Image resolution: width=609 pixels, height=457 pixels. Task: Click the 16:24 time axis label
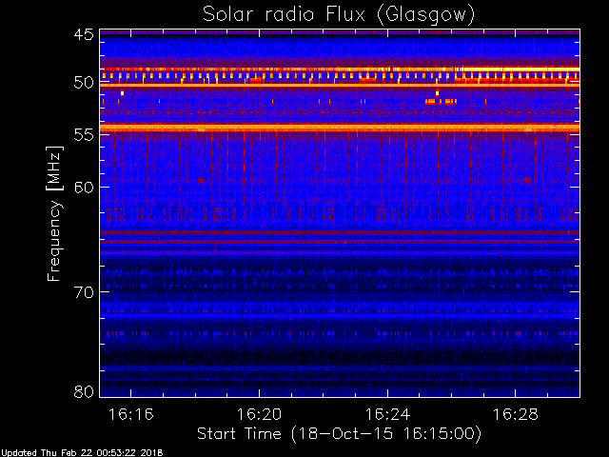(387, 414)
